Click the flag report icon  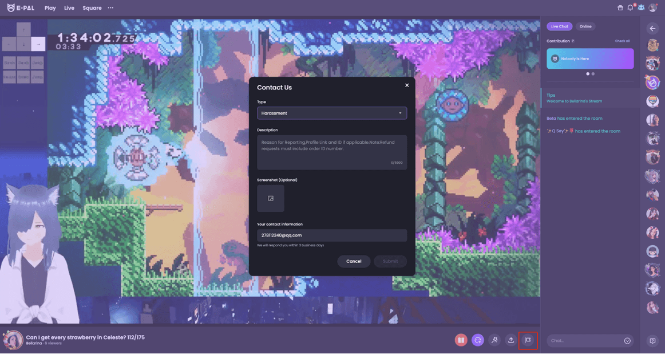pyautogui.click(x=528, y=340)
